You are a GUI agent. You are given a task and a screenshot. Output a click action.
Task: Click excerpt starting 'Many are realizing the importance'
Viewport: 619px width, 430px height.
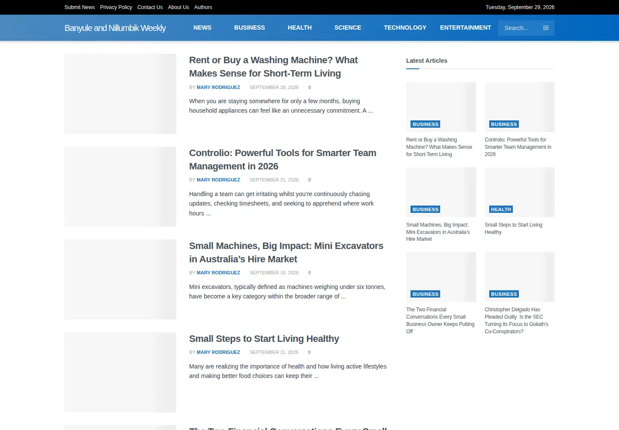[x=288, y=371]
